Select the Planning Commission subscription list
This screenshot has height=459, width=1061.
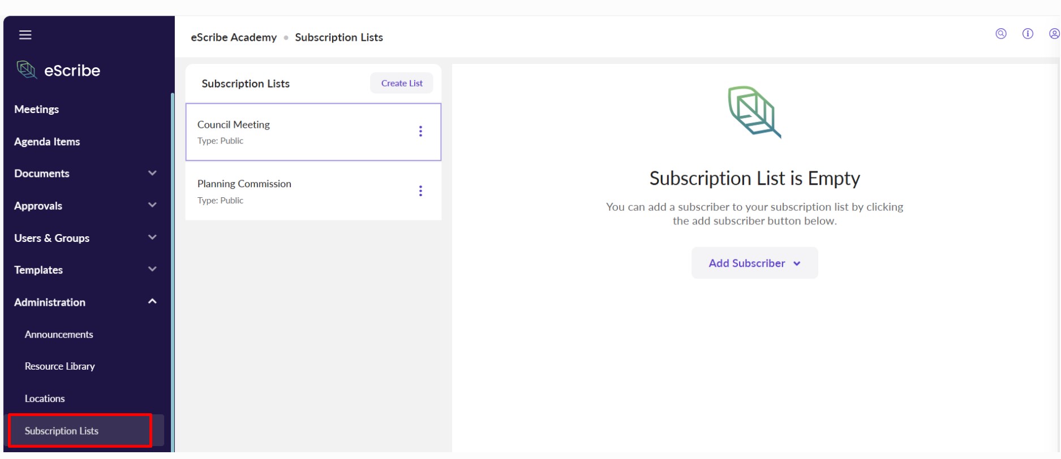point(283,191)
